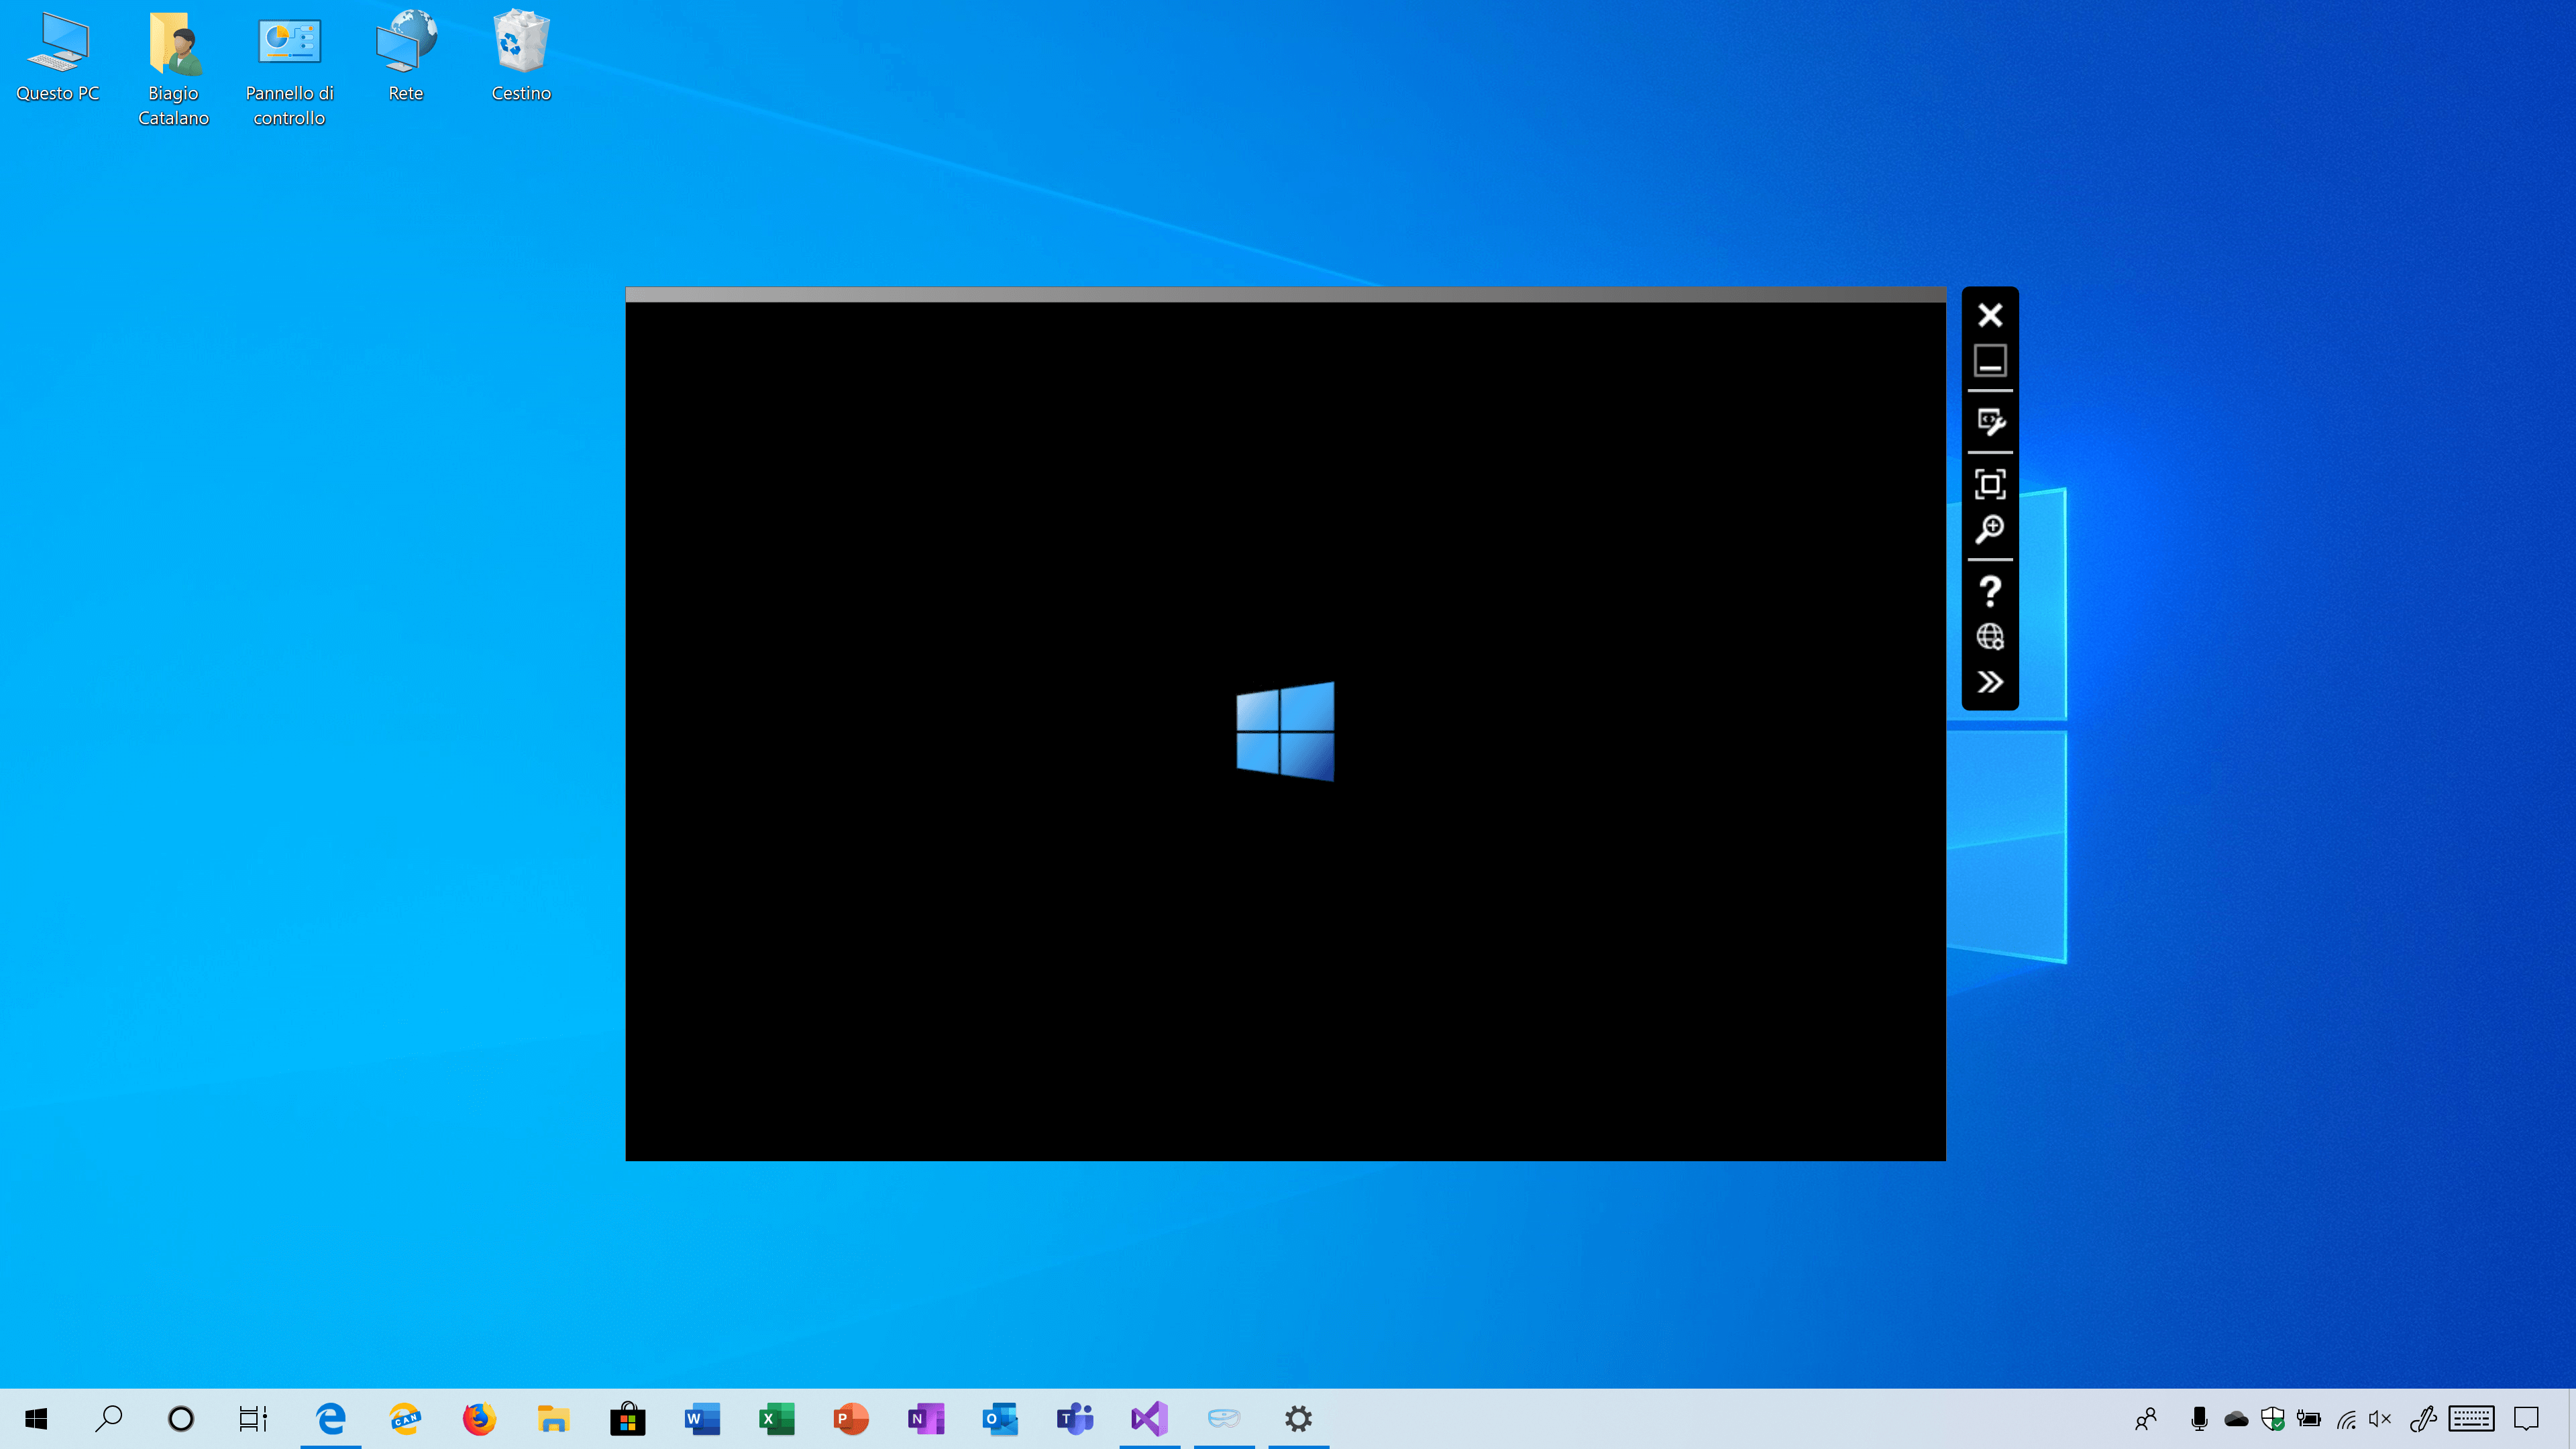Open the emulator globe settings icon
This screenshot has height=1449, width=2576.
click(x=1990, y=636)
